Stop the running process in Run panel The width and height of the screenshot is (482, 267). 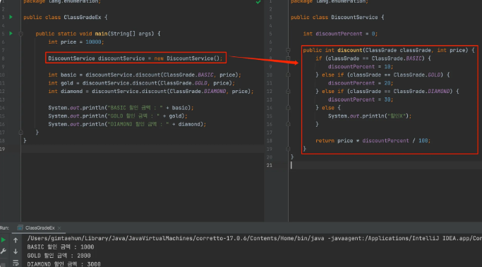4,264
